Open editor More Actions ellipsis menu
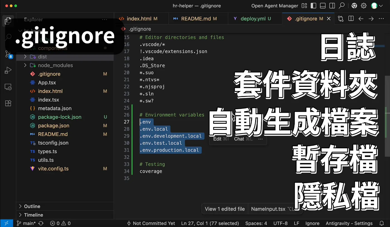 pos(381,19)
